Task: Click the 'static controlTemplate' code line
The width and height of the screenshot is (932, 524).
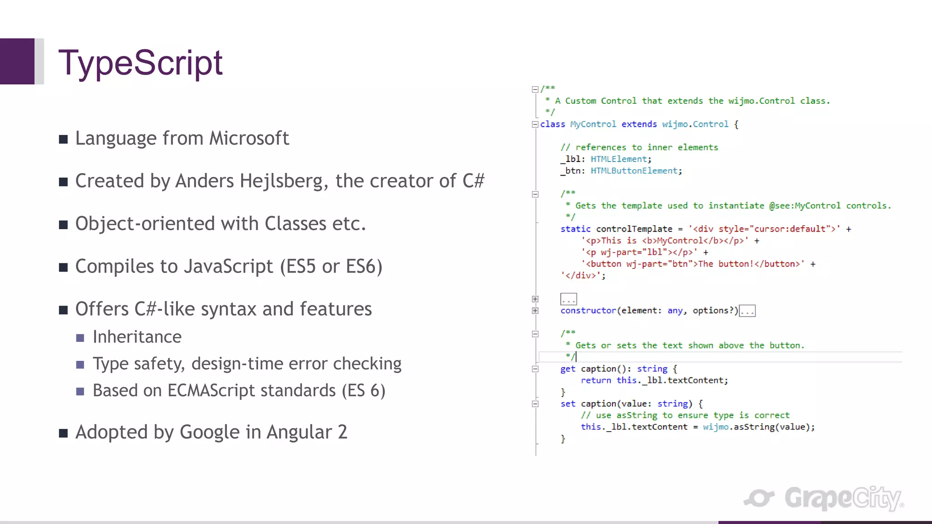Action: [x=706, y=229]
